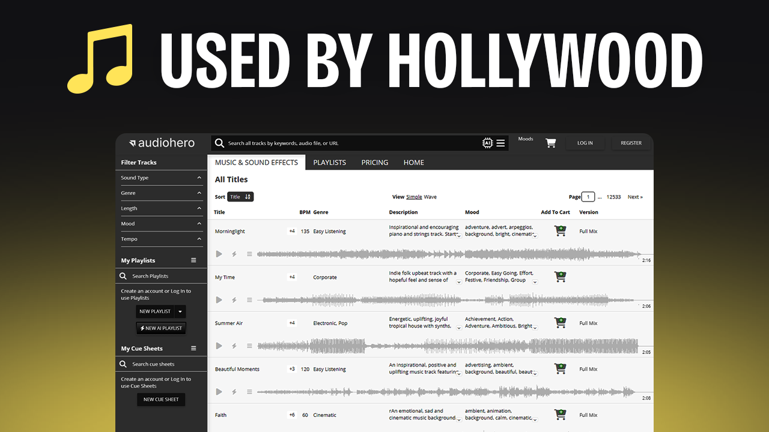Add My Time to cart
The image size is (769, 432).
pos(561,277)
